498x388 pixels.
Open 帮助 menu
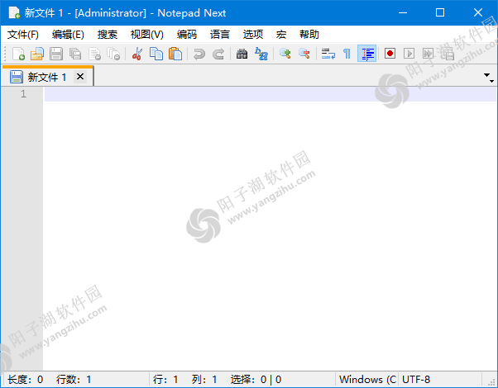(x=309, y=34)
